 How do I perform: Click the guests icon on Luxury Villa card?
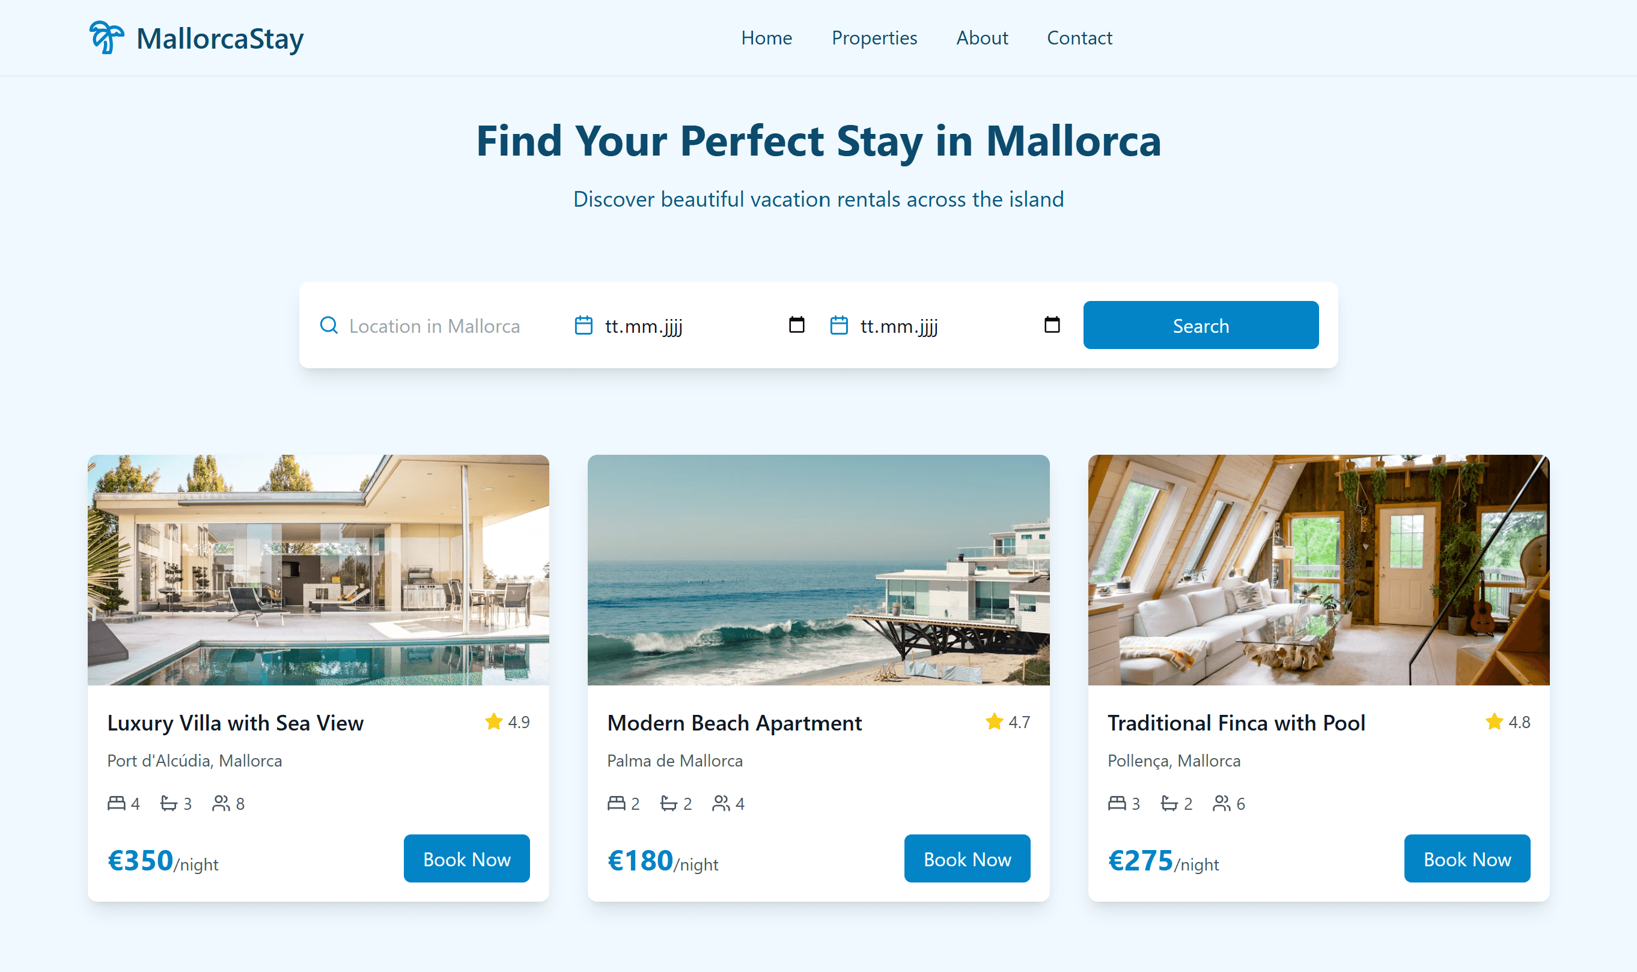[x=221, y=803]
